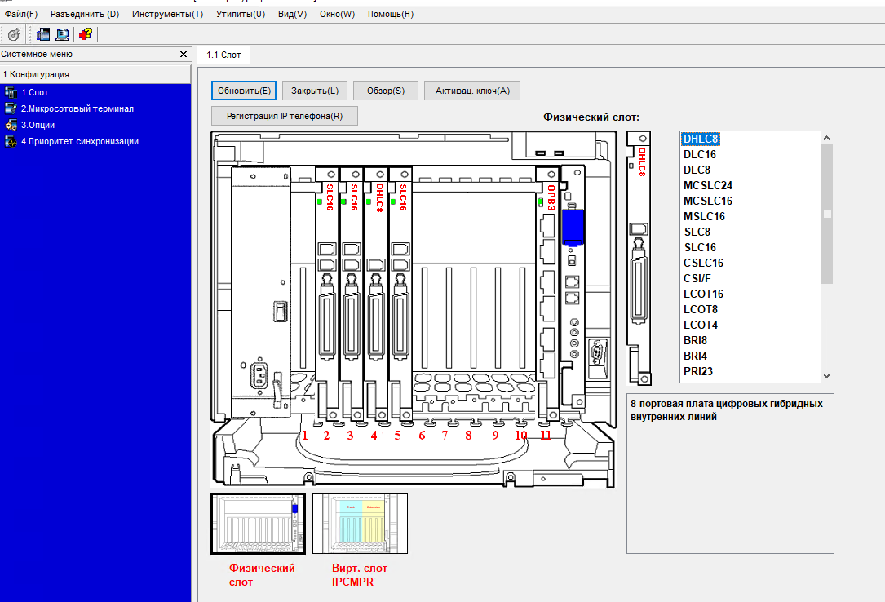Click the OPB3 card in slot 11

[x=547, y=294]
